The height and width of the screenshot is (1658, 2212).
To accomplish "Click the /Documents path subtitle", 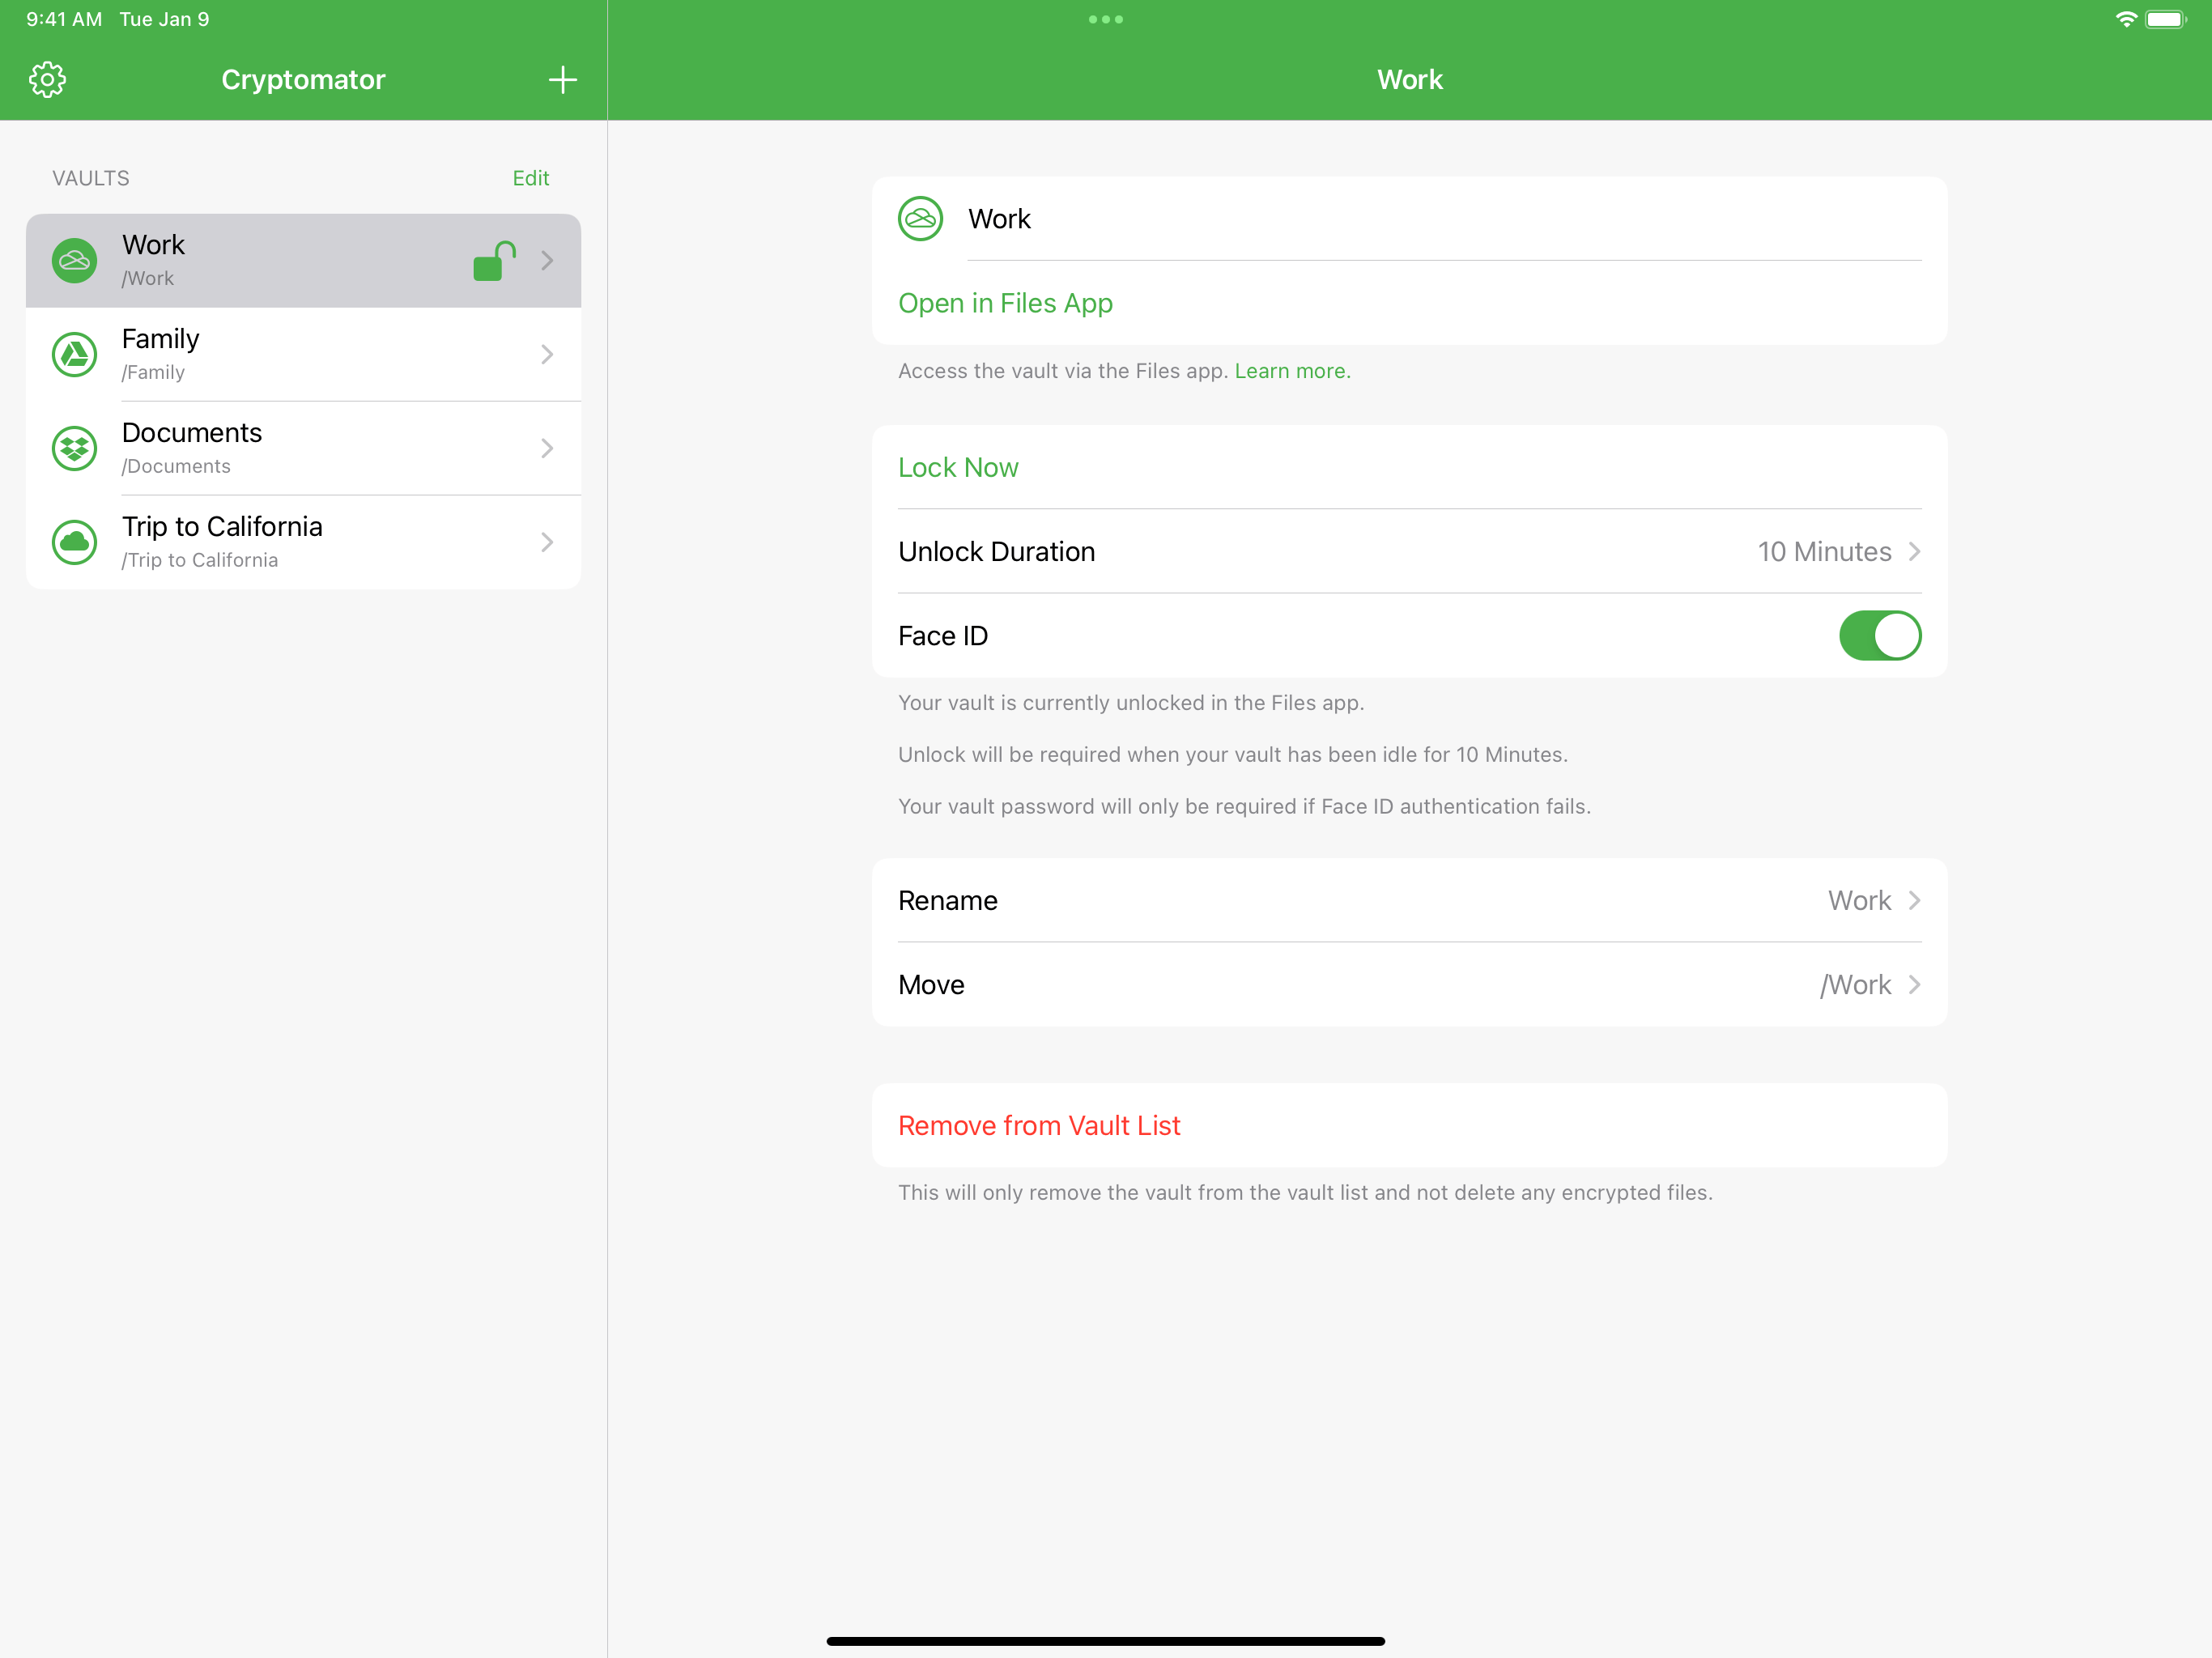I will [176, 466].
